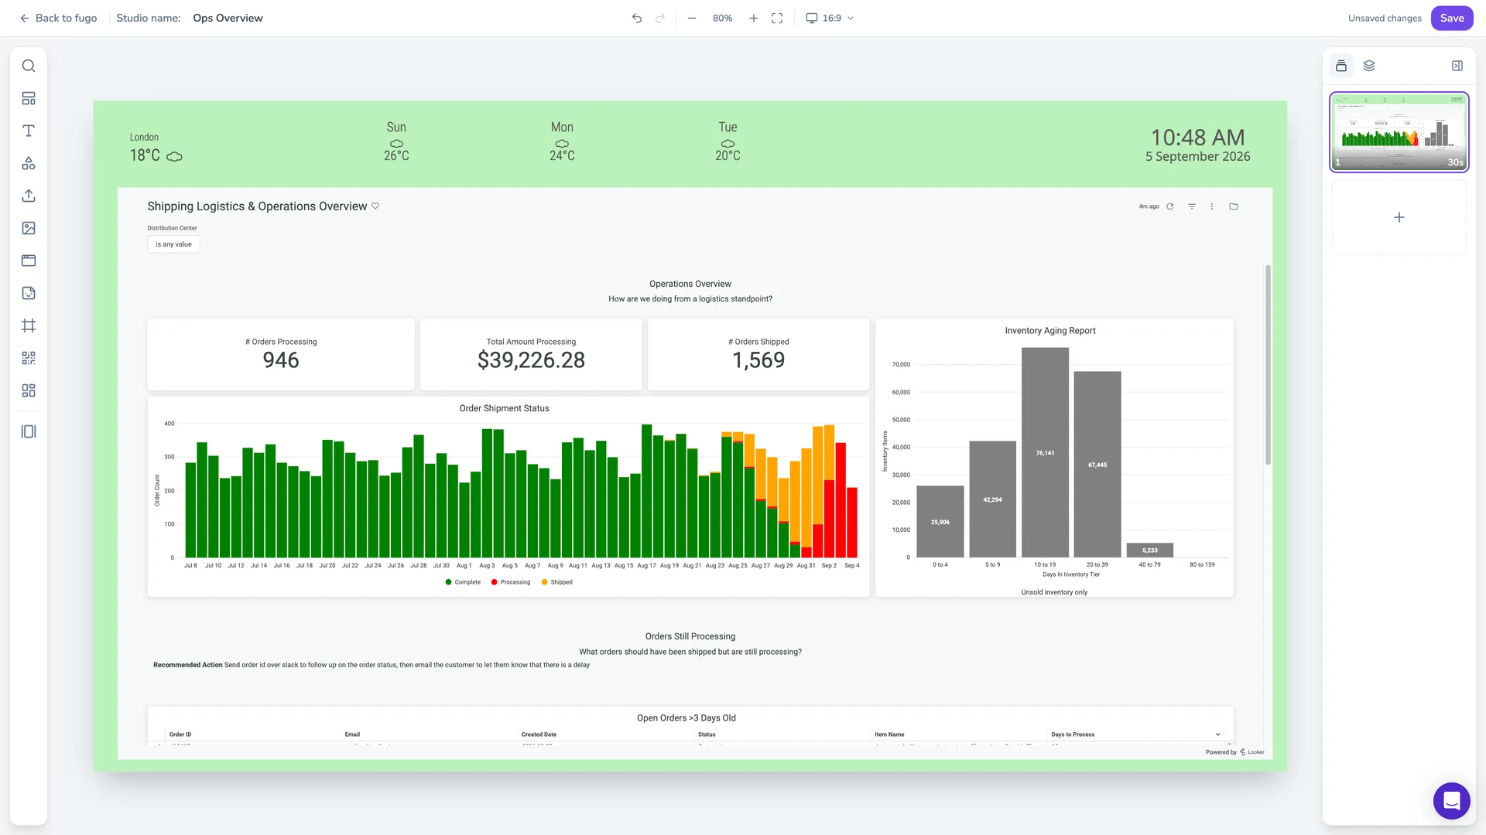Refresh the Looker dashboard data
This screenshot has height=835, width=1486.
click(x=1170, y=206)
